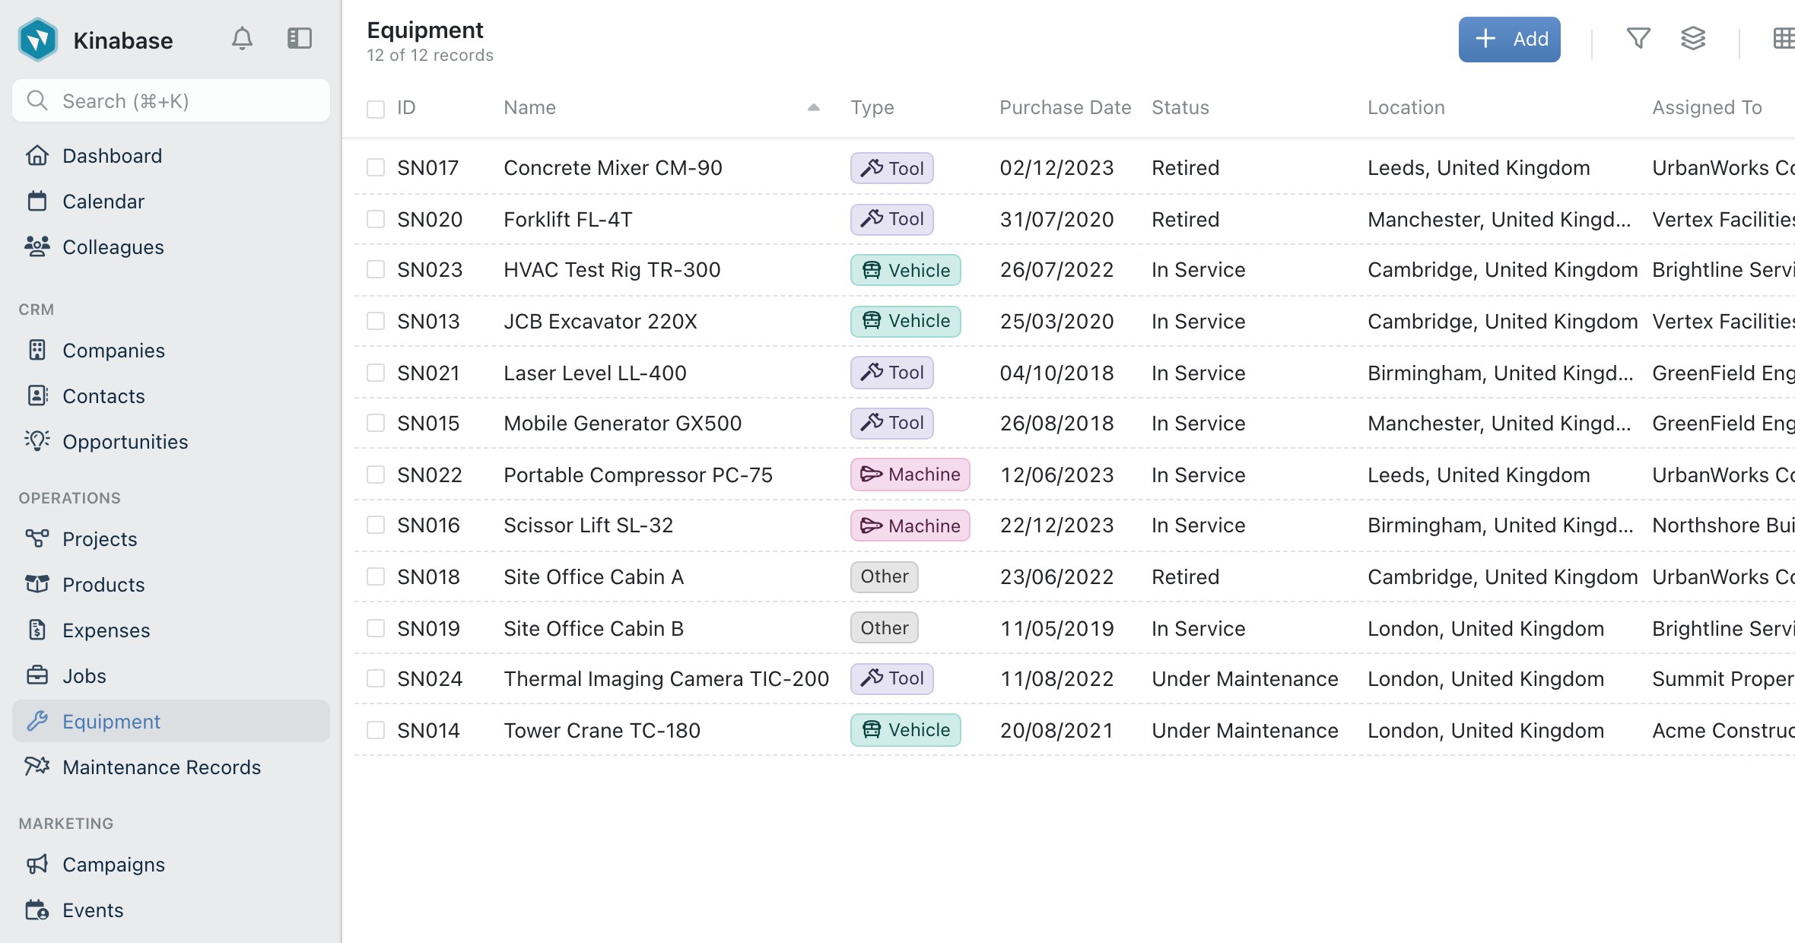Screen dimensions: 1795x943
Task: Click the Products box icon
Action: [x=37, y=585]
